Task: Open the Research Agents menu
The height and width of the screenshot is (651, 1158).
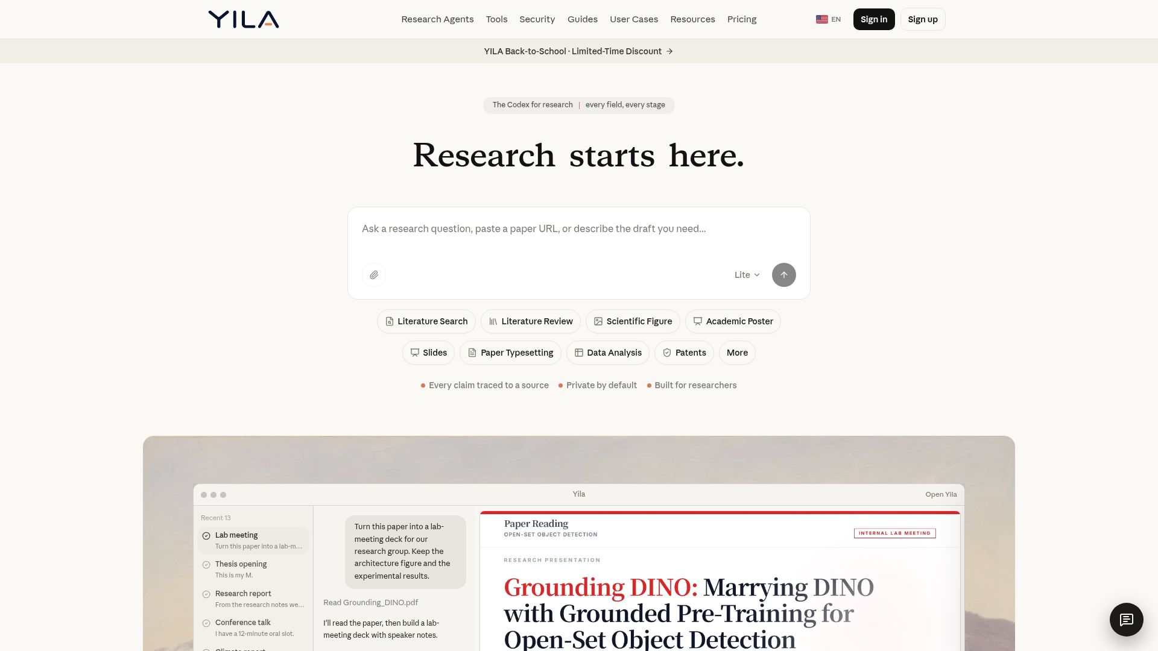Action: [x=437, y=19]
